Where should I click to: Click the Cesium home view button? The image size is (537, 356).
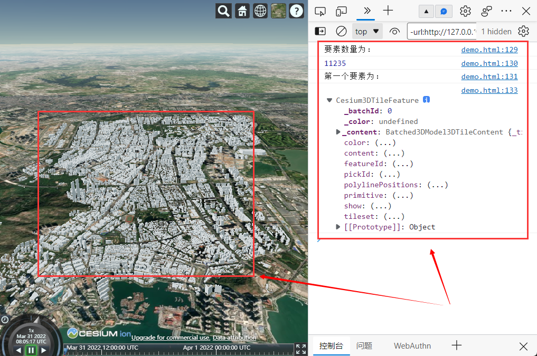242,11
